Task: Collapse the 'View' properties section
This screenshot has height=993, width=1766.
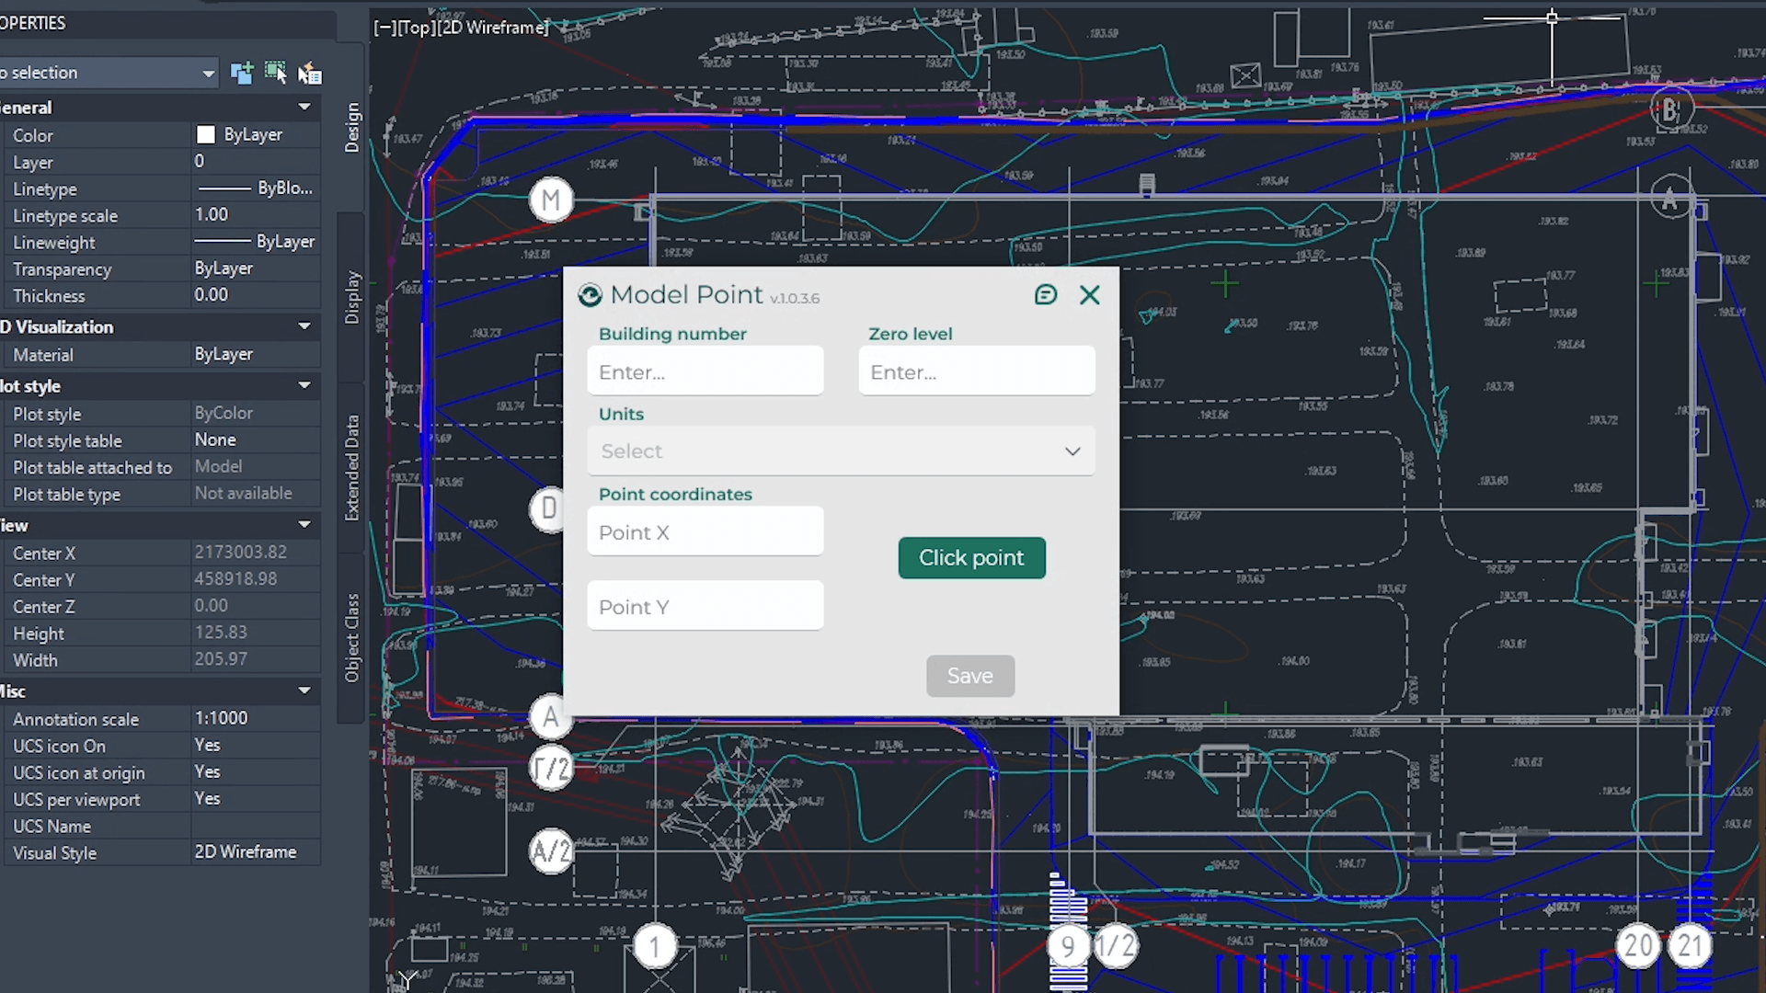Action: tap(304, 524)
